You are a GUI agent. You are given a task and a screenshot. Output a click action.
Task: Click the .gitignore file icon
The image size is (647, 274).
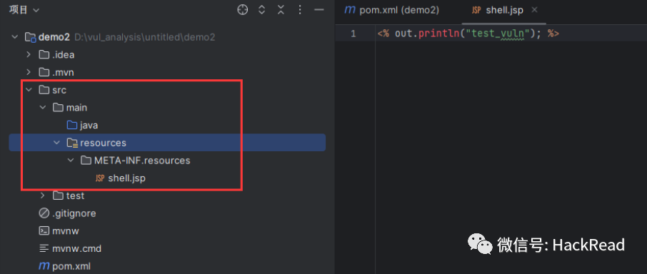[x=44, y=213]
